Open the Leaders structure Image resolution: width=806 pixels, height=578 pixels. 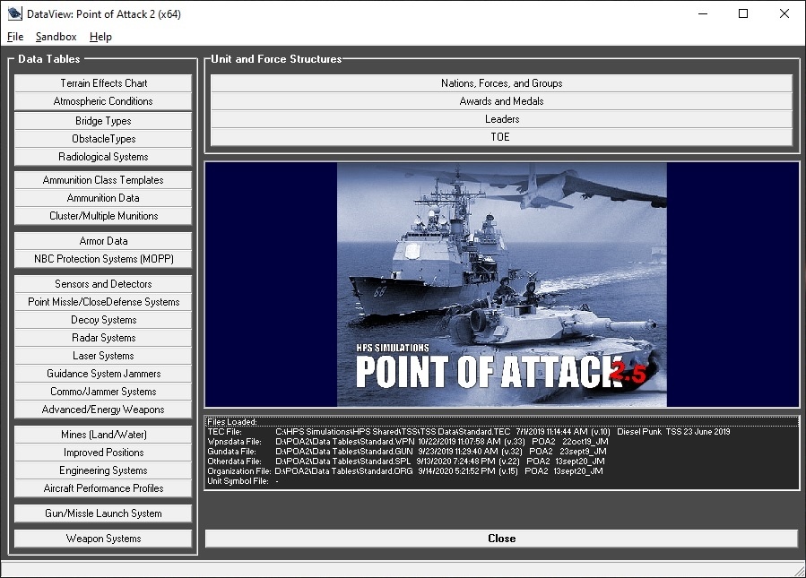pos(502,119)
